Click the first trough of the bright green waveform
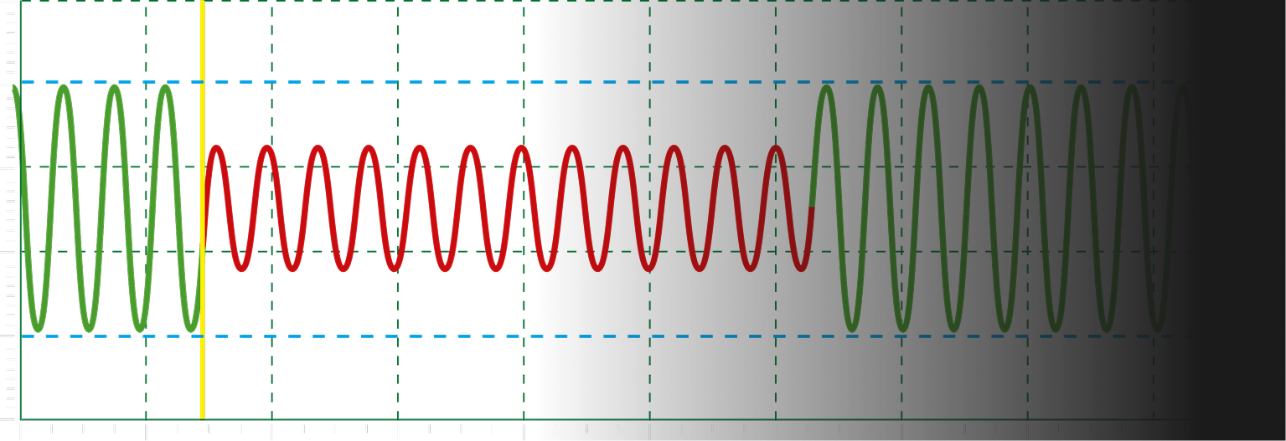The image size is (1286, 441). click(x=38, y=328)
